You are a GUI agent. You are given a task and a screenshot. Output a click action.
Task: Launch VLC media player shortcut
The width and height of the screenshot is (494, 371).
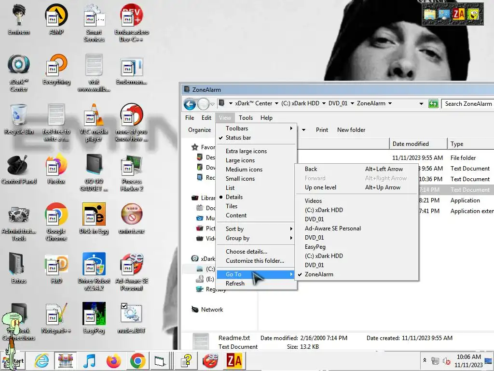(94, 122)
